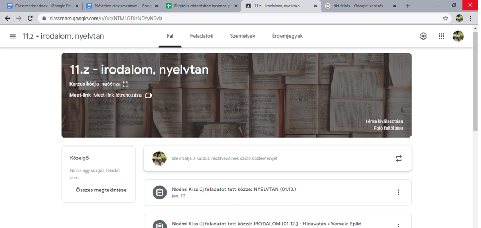Open the NYELVTAN (01.13.) post
The width and height of the screenshot is (481, 228).
(x=277, y=193)
